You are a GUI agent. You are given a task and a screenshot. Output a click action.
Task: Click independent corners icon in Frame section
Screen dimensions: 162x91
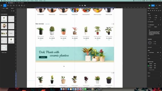click(160, 20)
